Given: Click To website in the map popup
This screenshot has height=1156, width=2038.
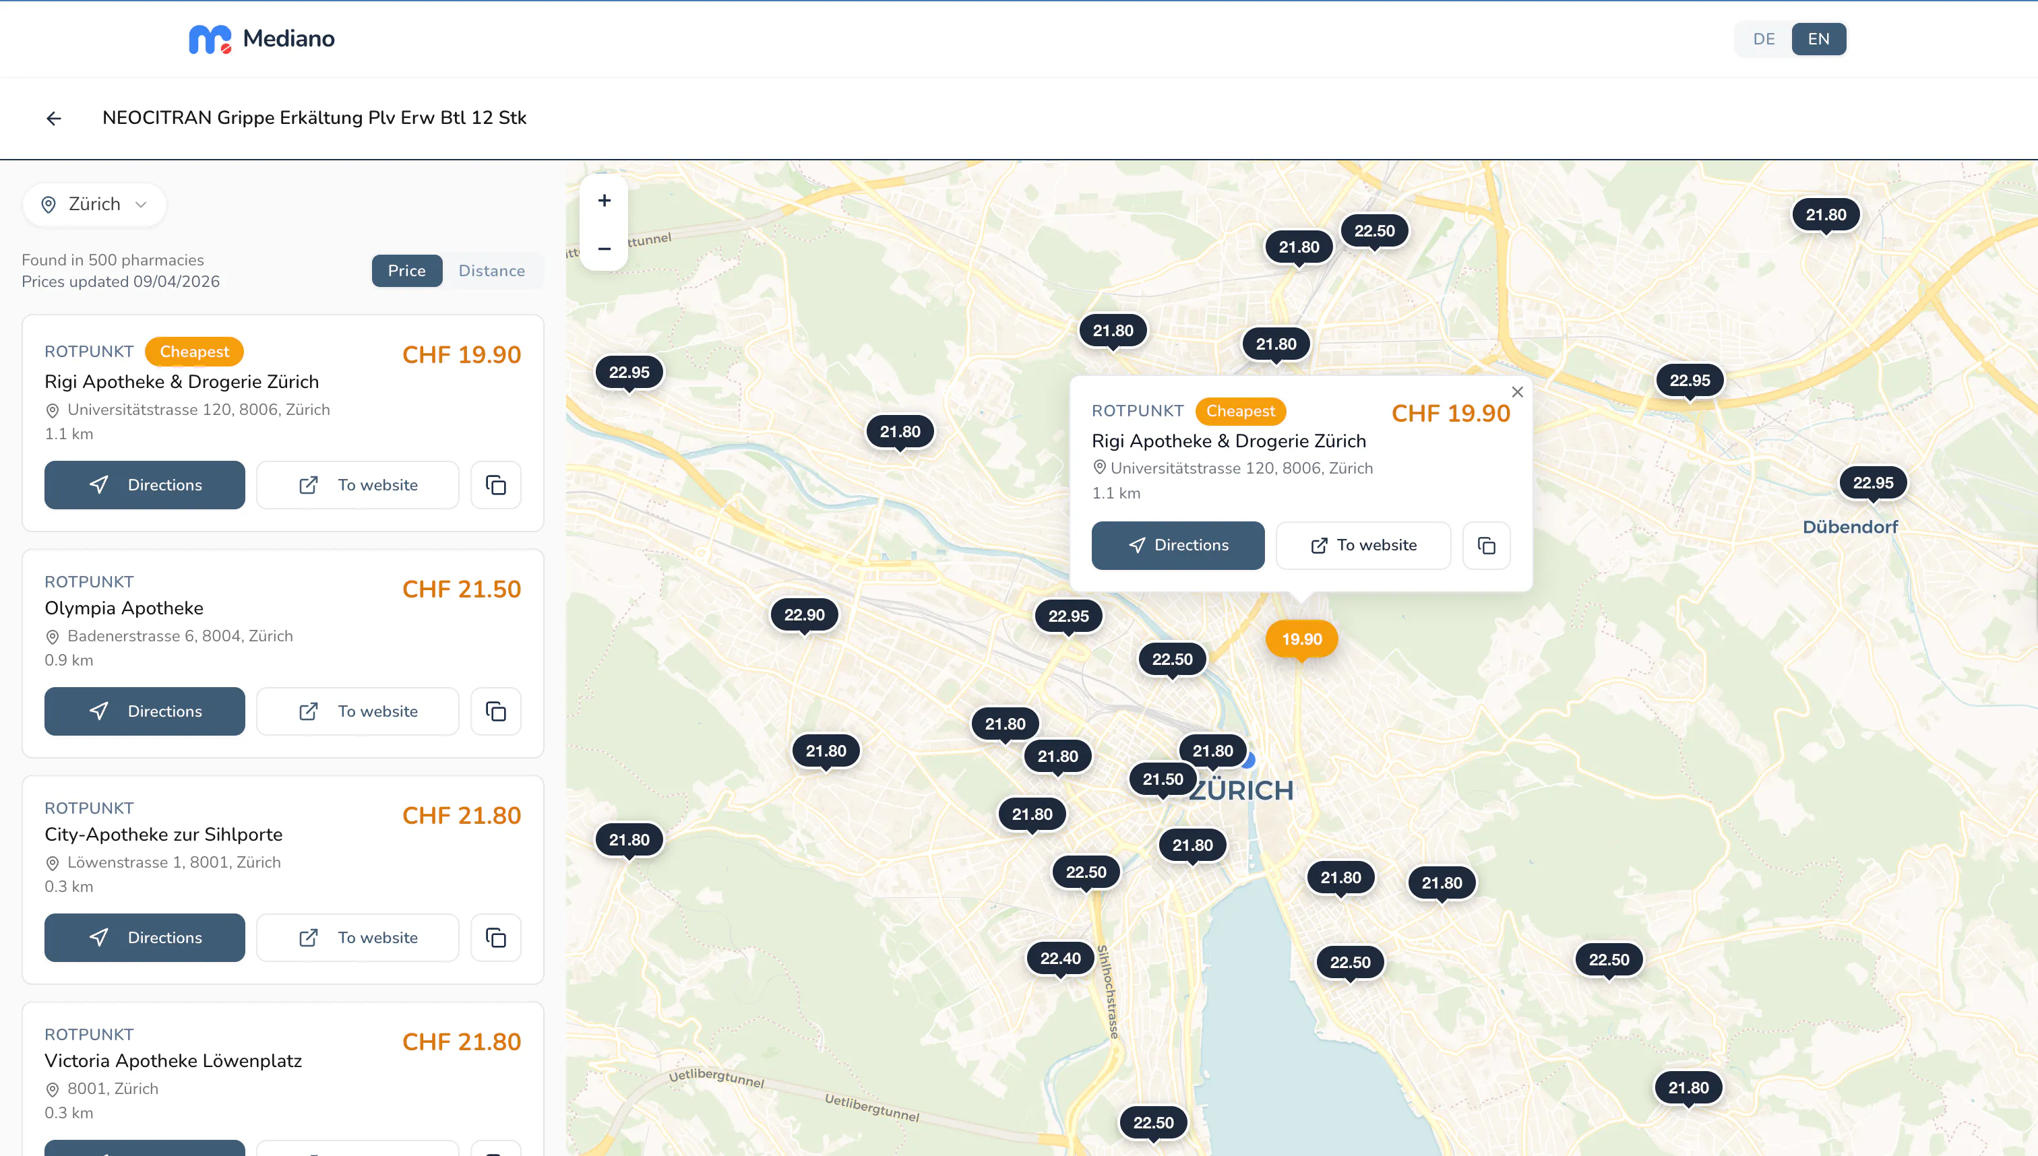Looking at the screenshot, I should point(1363,546).
